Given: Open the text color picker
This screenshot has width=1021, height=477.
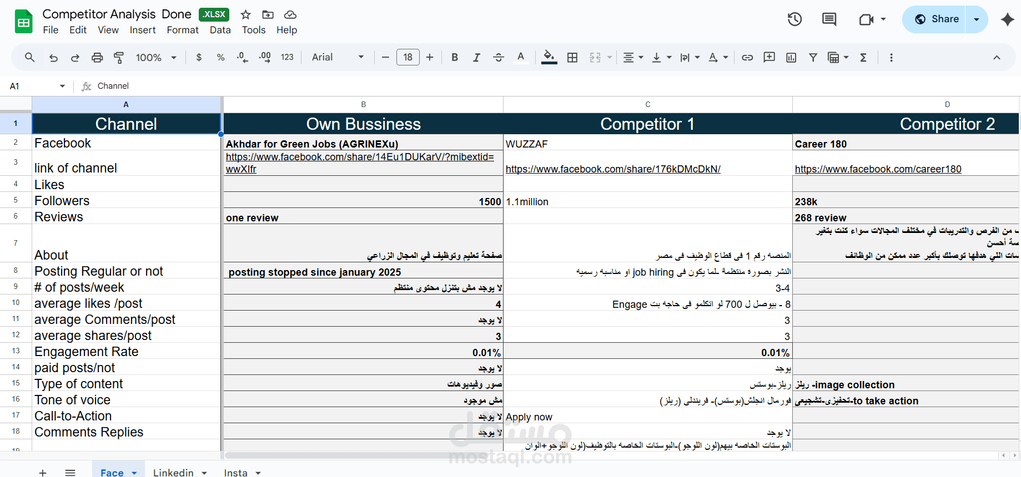Looking at the screenshot, I should pyautogui.click(x=521, y=57).
